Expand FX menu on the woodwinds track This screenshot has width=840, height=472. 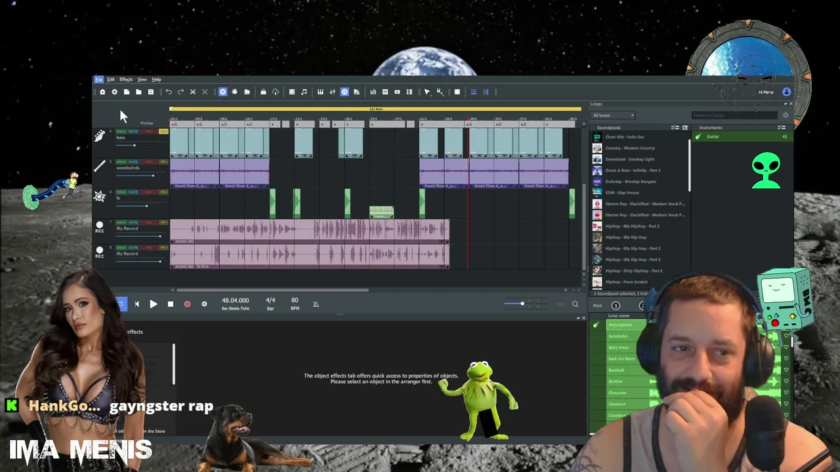(164, 162)
